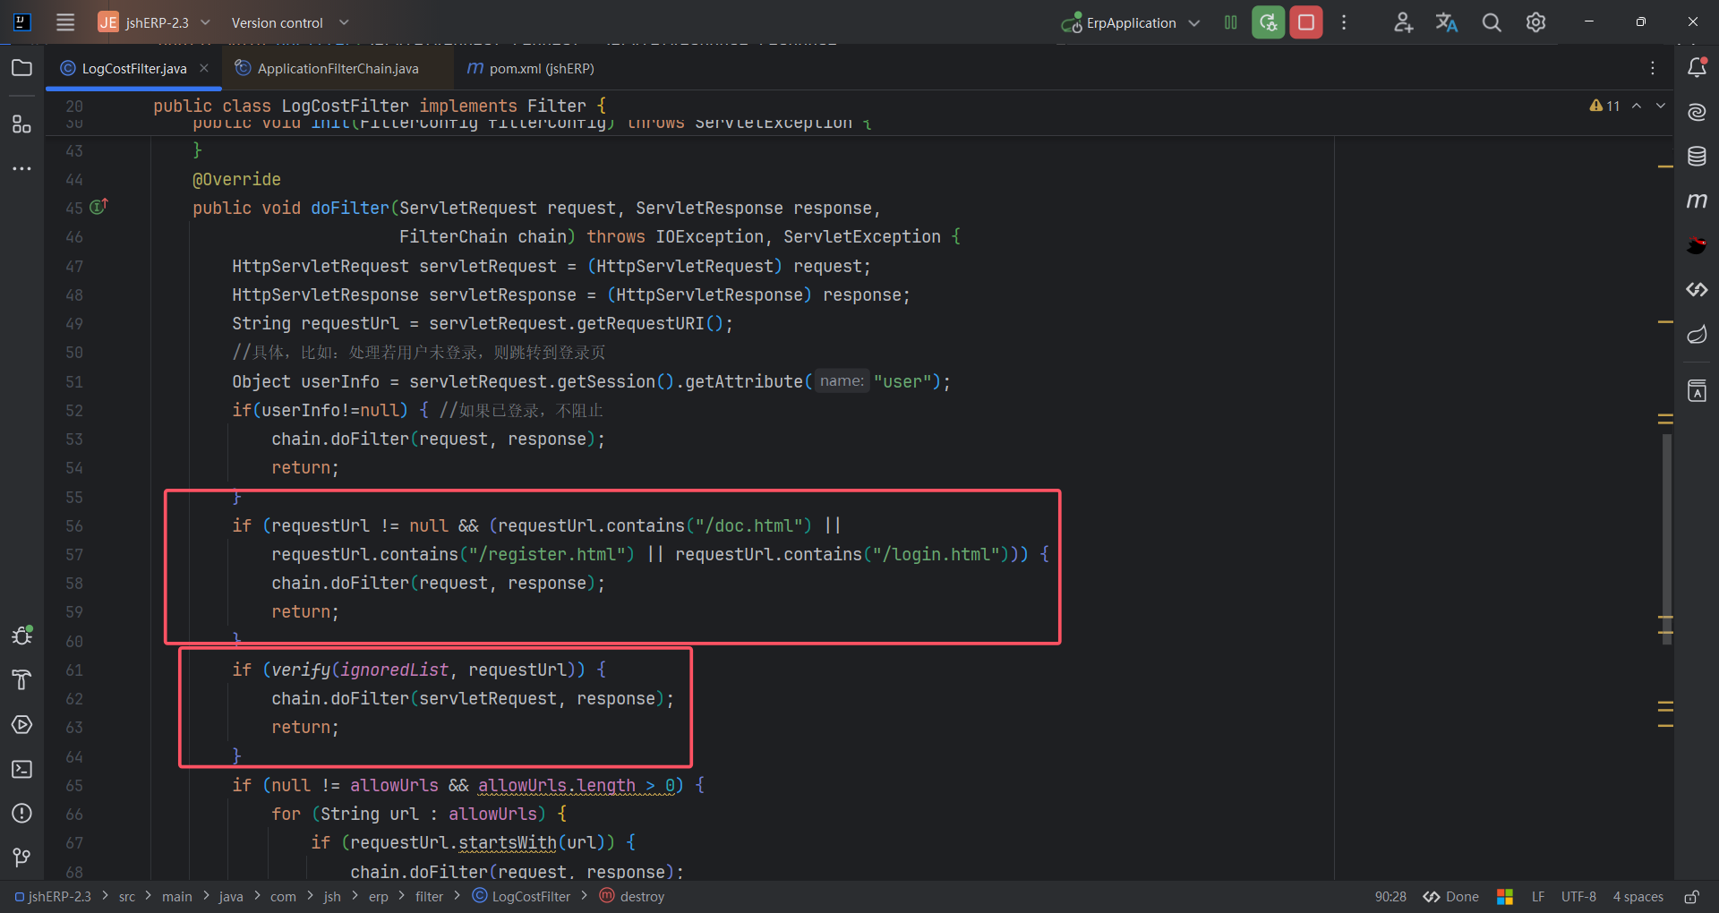Click line number 56 in gutter
Image resolution: width=1719 pixels, height=913 pixels.
(x=74, y=526)
